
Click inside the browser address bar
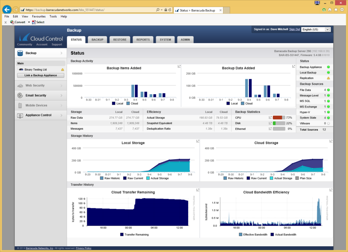coord(85,10)
